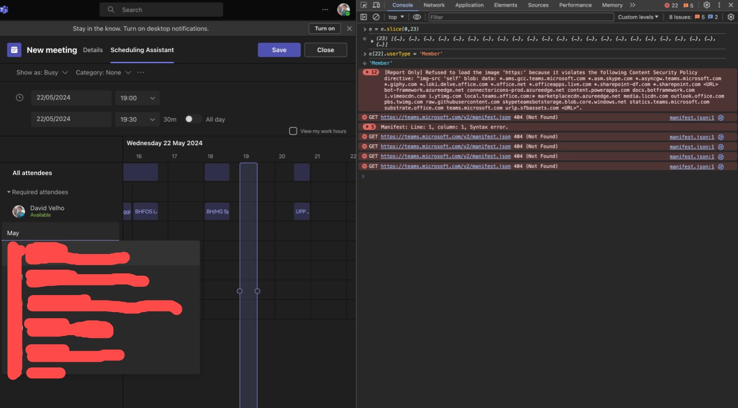Open the BHFOS event in David's row

point(146,211)
